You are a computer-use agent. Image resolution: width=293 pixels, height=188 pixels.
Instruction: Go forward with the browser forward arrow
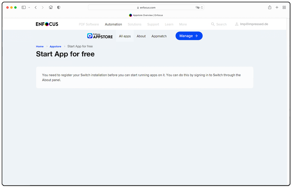[43, 7]
